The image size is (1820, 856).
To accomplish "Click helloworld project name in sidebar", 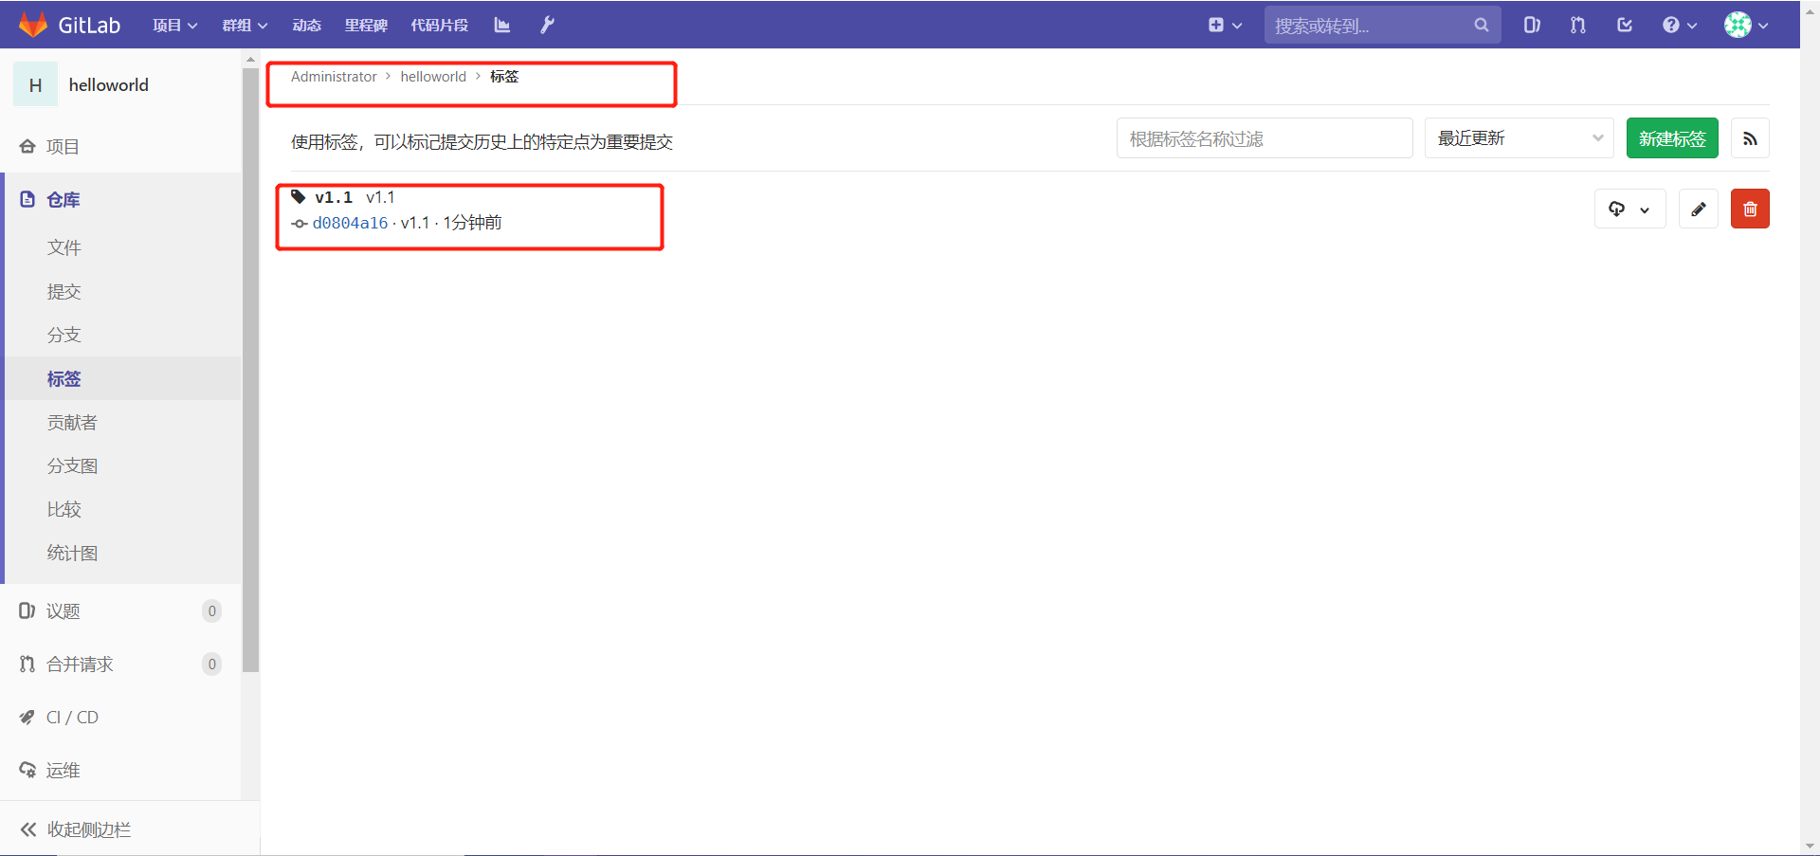I will (x=109, y=84).
